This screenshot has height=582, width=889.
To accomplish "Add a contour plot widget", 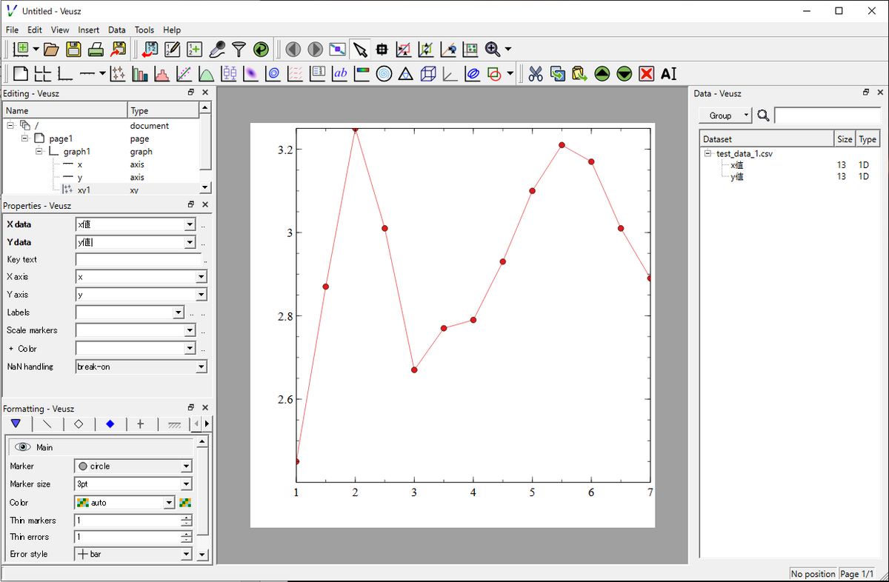I will 273,73.
